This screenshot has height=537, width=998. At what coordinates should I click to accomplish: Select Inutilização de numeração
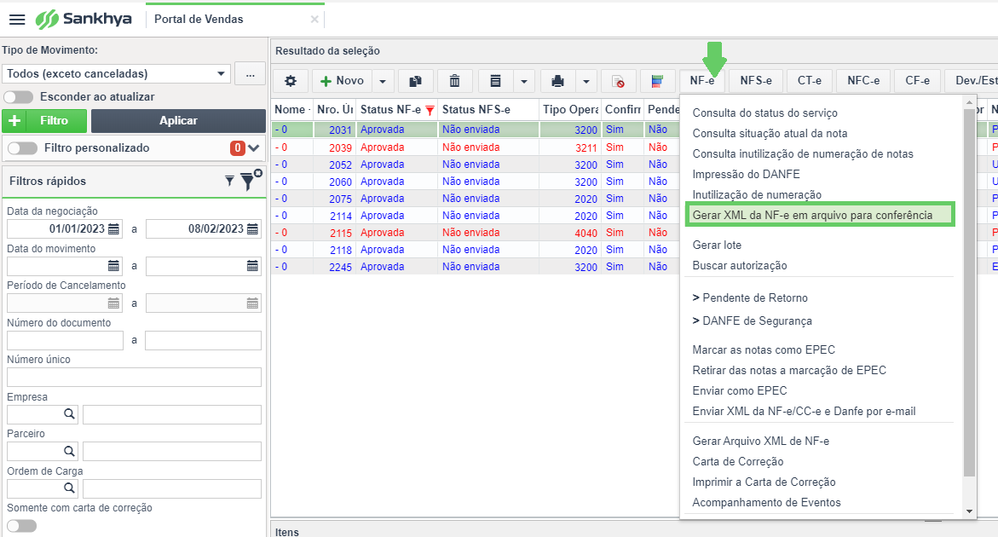click(757, 194)
